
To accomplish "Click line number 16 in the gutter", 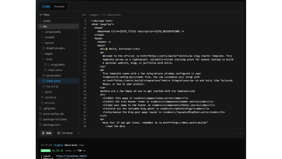I will coord(85,49).
